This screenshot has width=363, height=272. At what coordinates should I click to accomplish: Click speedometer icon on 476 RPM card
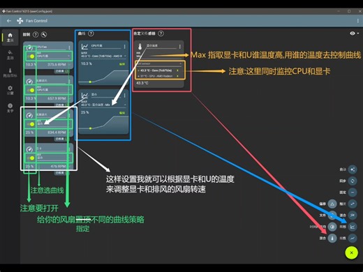point(29,149)
